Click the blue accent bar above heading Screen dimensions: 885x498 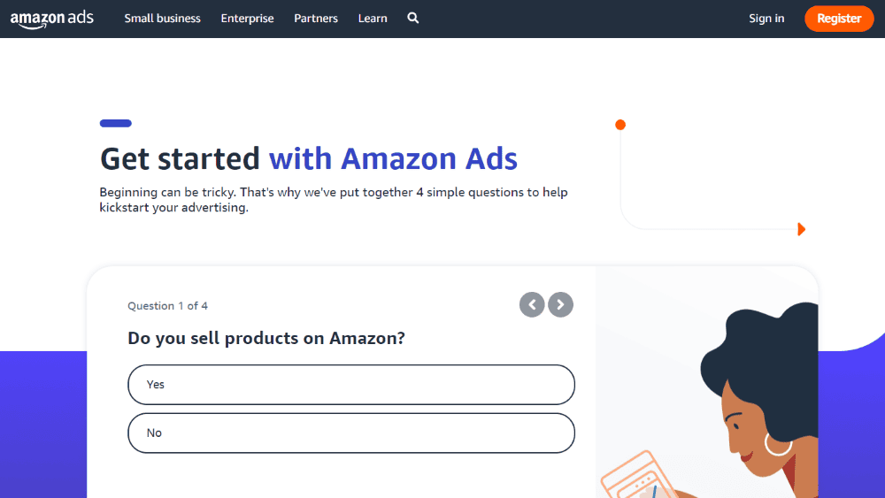coord(116,123)
